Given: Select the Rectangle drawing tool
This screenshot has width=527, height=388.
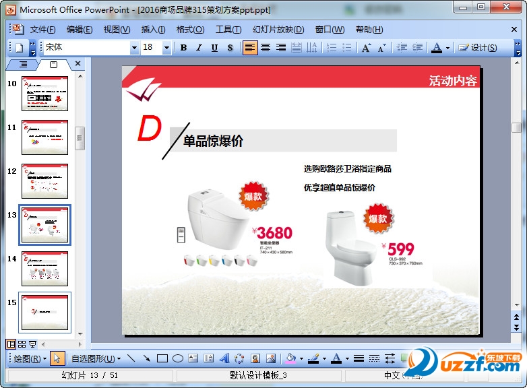Looking at the screenshot, I should point(162,359).
